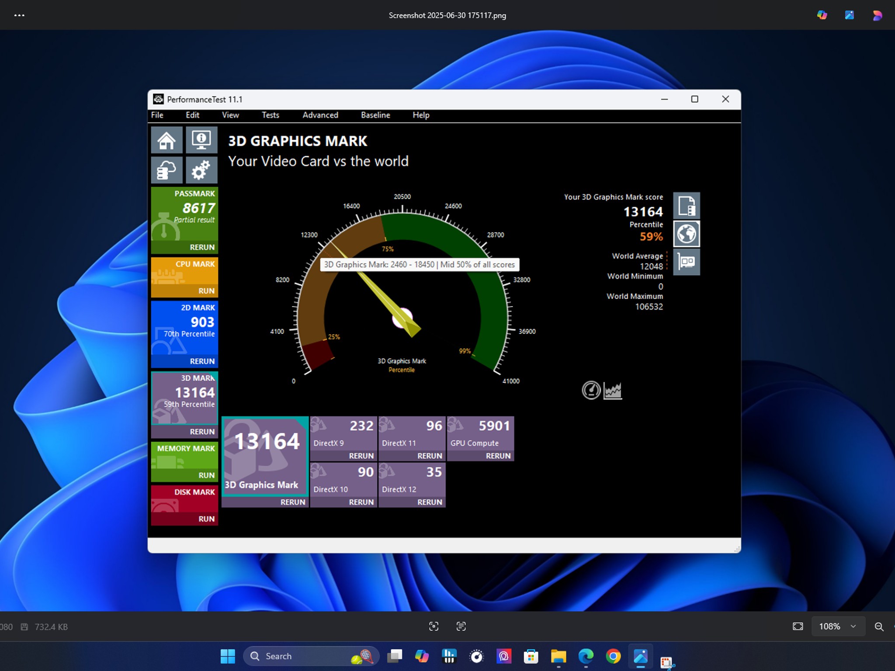895x671 pixels.
Task: Open the Clipchamp icon in title bar
Action: pyautogui.click(x=877, y=15)
